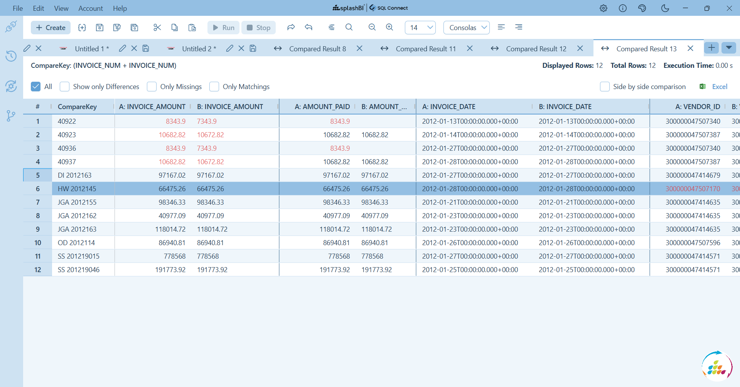Viewport: 740px width, 387px height.
Task: Close the Compared Result 8 tab
Action: 359,48
